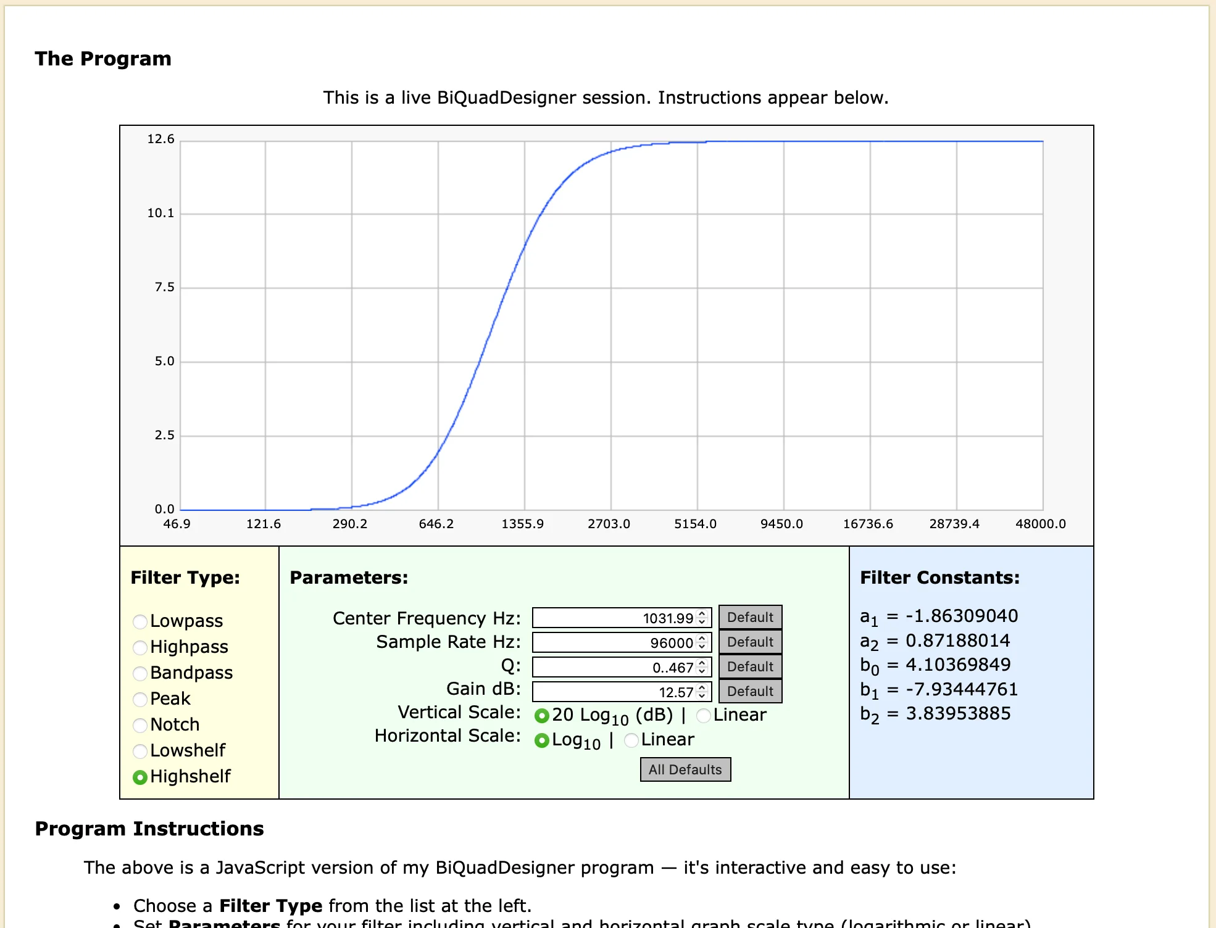
Task: Select Log10 horizontal scale option
Action: 542,740
